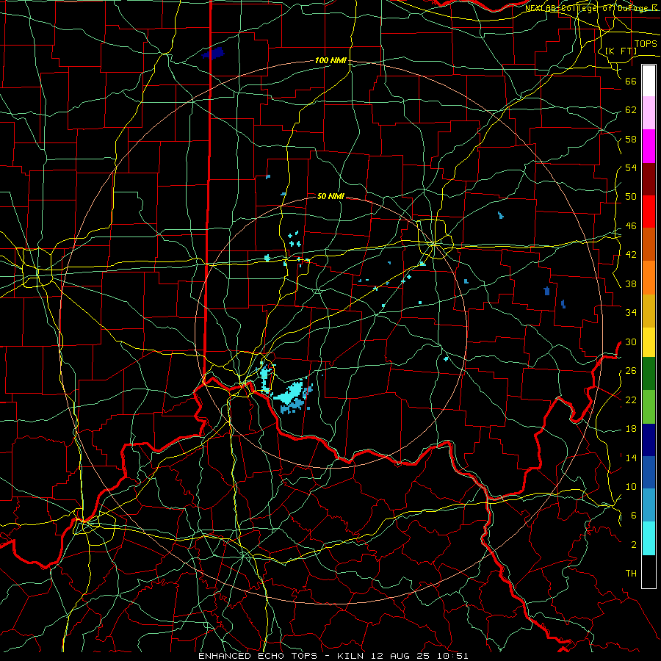The width and height of the screenshot is (661, 661).
Task: Click the magenta swatch on the color scale
Action: click(x=649, y=146)
